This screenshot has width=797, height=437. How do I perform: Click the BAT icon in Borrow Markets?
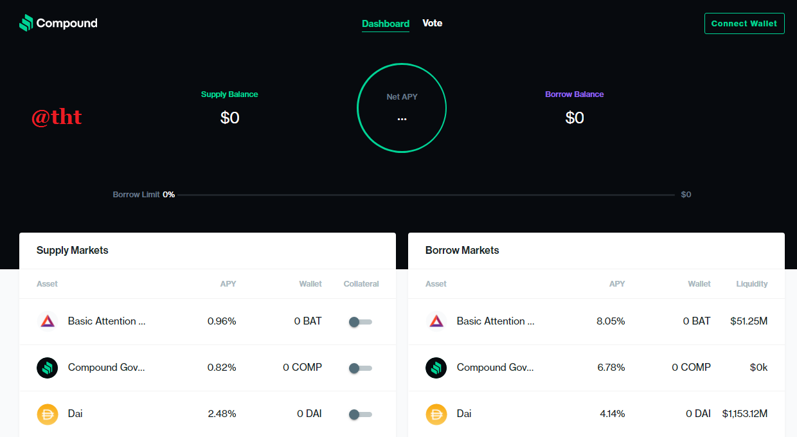436,321
